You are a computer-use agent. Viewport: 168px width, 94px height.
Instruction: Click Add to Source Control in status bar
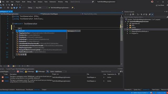tap(139, 93)
